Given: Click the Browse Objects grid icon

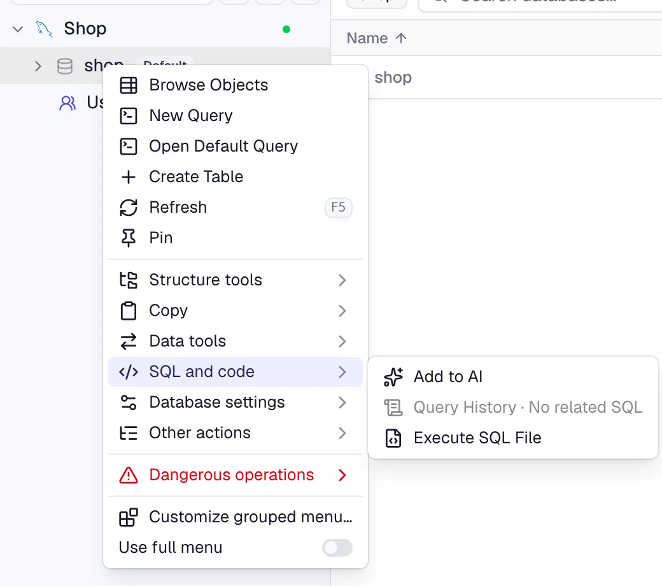Looking at the screenshot, I should (129, 85).
